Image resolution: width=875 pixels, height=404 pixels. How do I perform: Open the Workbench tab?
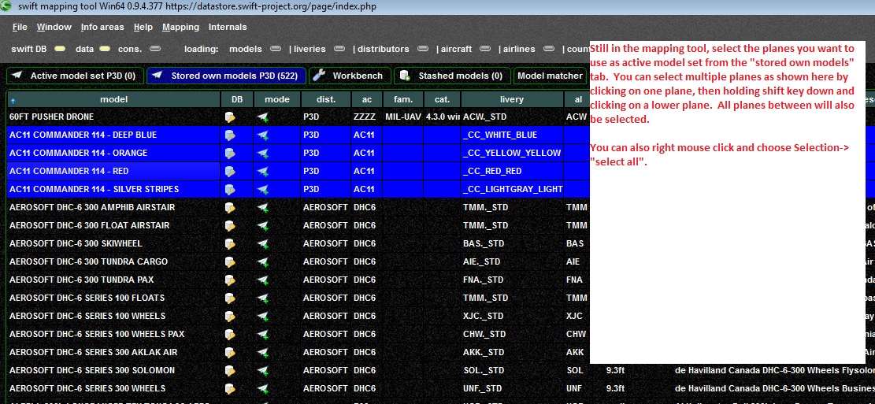pos(350,76)
